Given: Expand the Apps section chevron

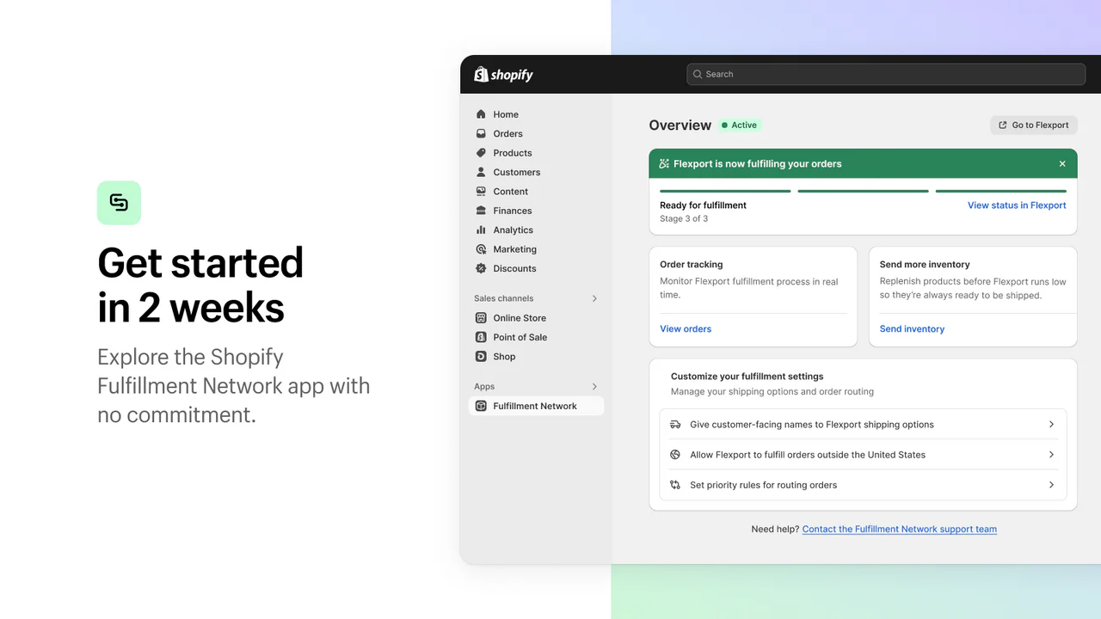Looking at the screenshot, I should coord(594,387).
